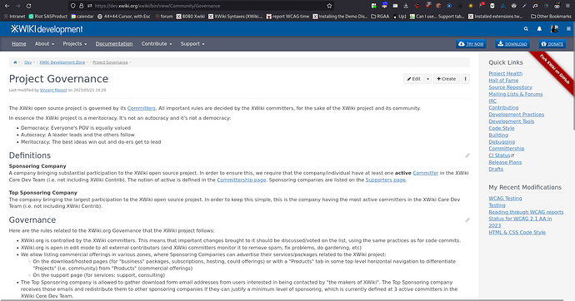Open Development Practices quick link
This screenshot has width=575, height=301.
click(516, 115)
